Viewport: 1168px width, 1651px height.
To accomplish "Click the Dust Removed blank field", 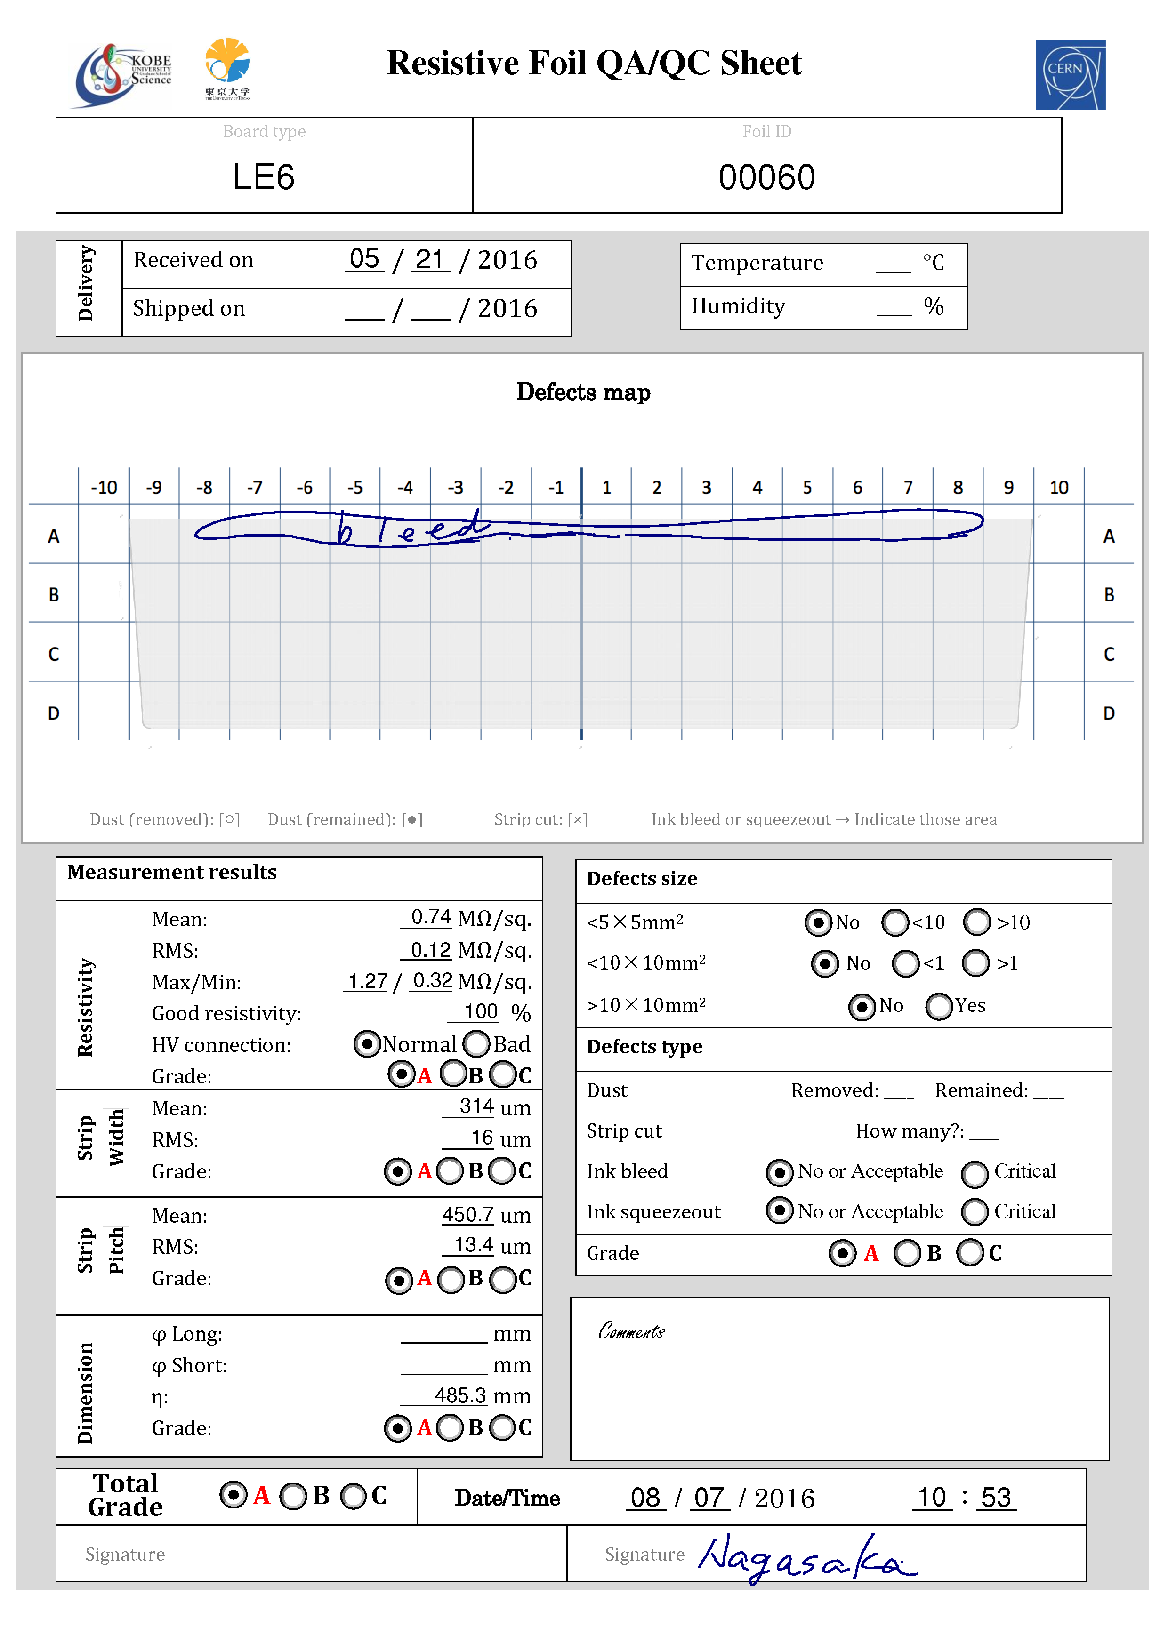I will click(898, 1091).
